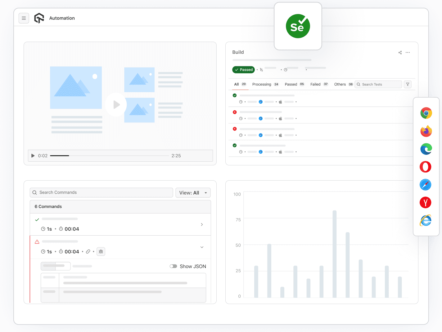Open the View: All dropdown
Viewport: 442px width, 332px height.
click(193, 193)
